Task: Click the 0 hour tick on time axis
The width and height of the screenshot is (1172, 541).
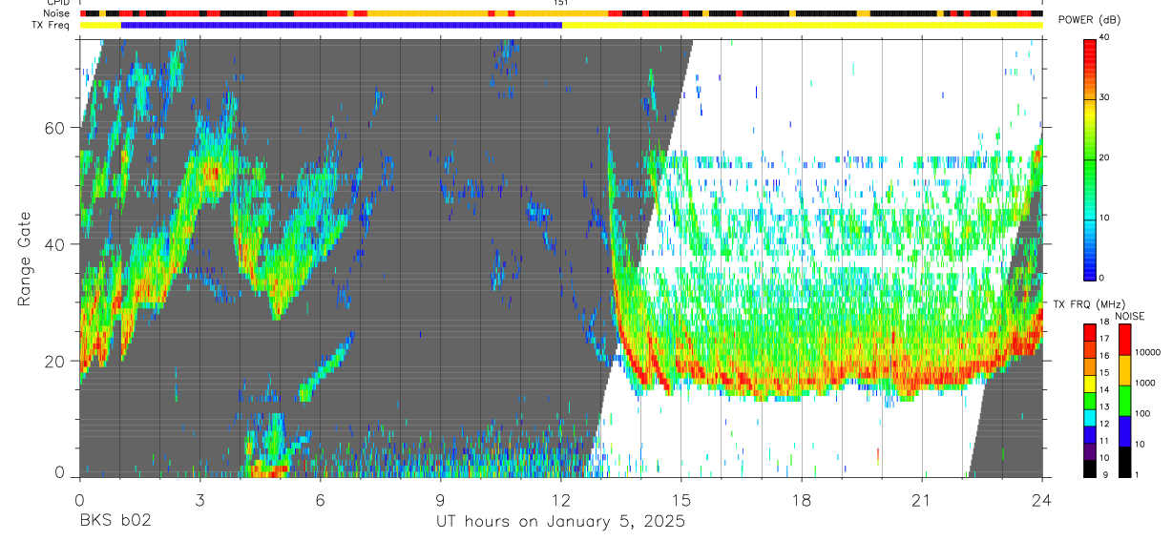Action: (x=79, y=499)
